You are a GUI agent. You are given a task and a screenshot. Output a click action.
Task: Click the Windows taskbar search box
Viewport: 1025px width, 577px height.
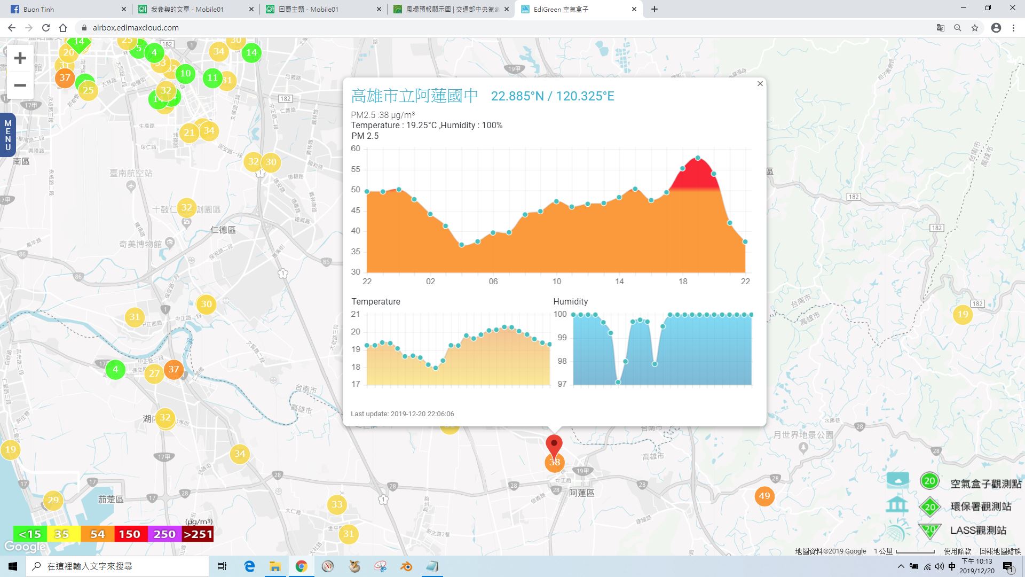coord(117,566)
